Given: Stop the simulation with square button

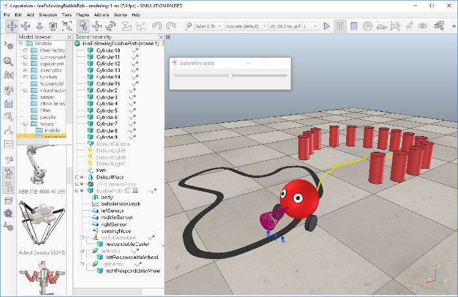Looking at the screenshot, I should pyautogui.click(x=354, y=26).
